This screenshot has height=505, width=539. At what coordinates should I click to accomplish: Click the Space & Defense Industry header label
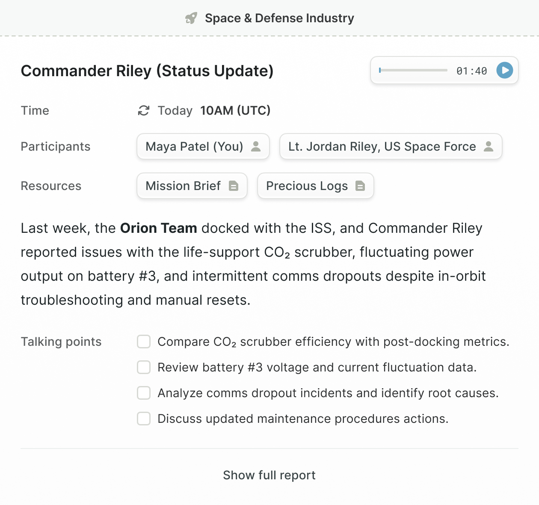coord(279,18)
